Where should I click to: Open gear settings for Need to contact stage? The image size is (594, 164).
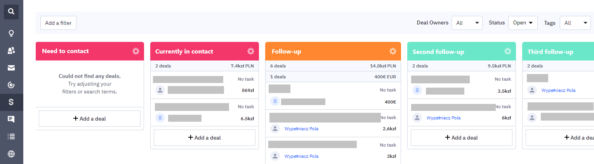coord(136,51)
